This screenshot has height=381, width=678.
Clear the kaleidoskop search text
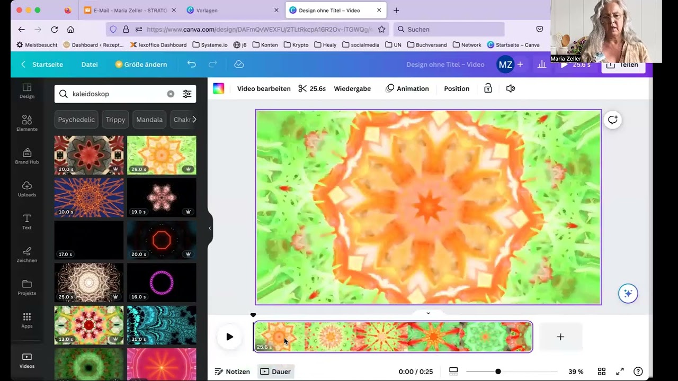(171, 94)
